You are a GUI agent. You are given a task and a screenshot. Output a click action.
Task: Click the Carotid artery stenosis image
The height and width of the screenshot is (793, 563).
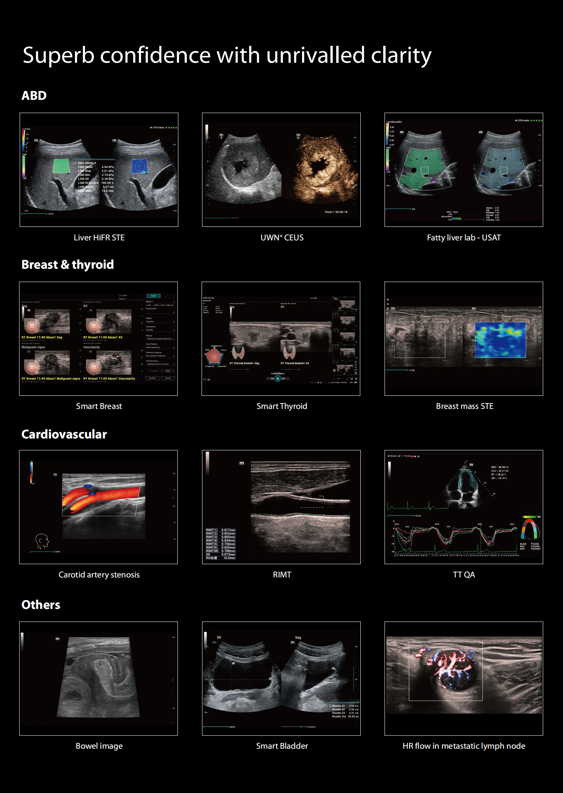[99, 507]
